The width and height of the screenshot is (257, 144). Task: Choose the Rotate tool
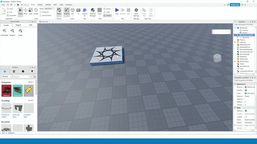tap(36, 12)
